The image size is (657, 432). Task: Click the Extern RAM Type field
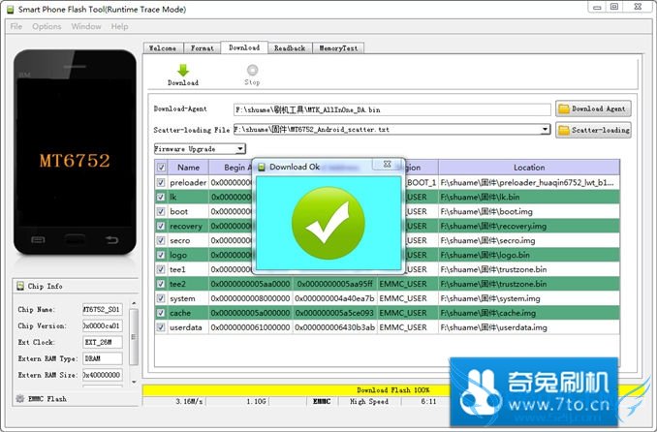(103, 358)
